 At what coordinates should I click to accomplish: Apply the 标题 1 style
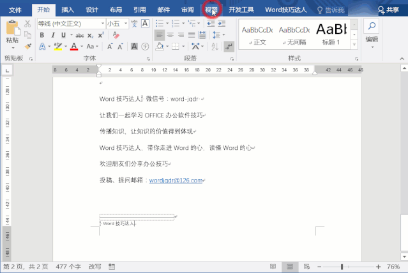(x=331, y=34)
